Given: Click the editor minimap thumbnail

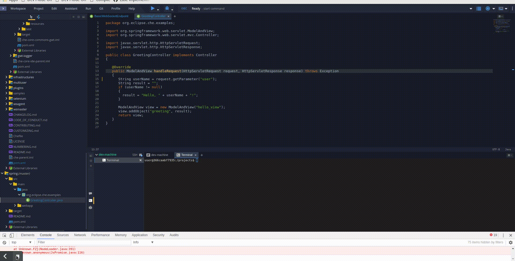Looking at the screenshot, I should point(502,26).
